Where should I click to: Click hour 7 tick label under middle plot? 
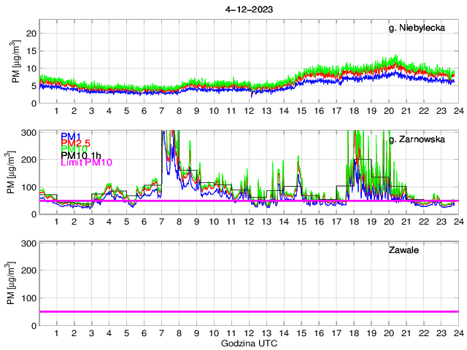pos(161,222)
